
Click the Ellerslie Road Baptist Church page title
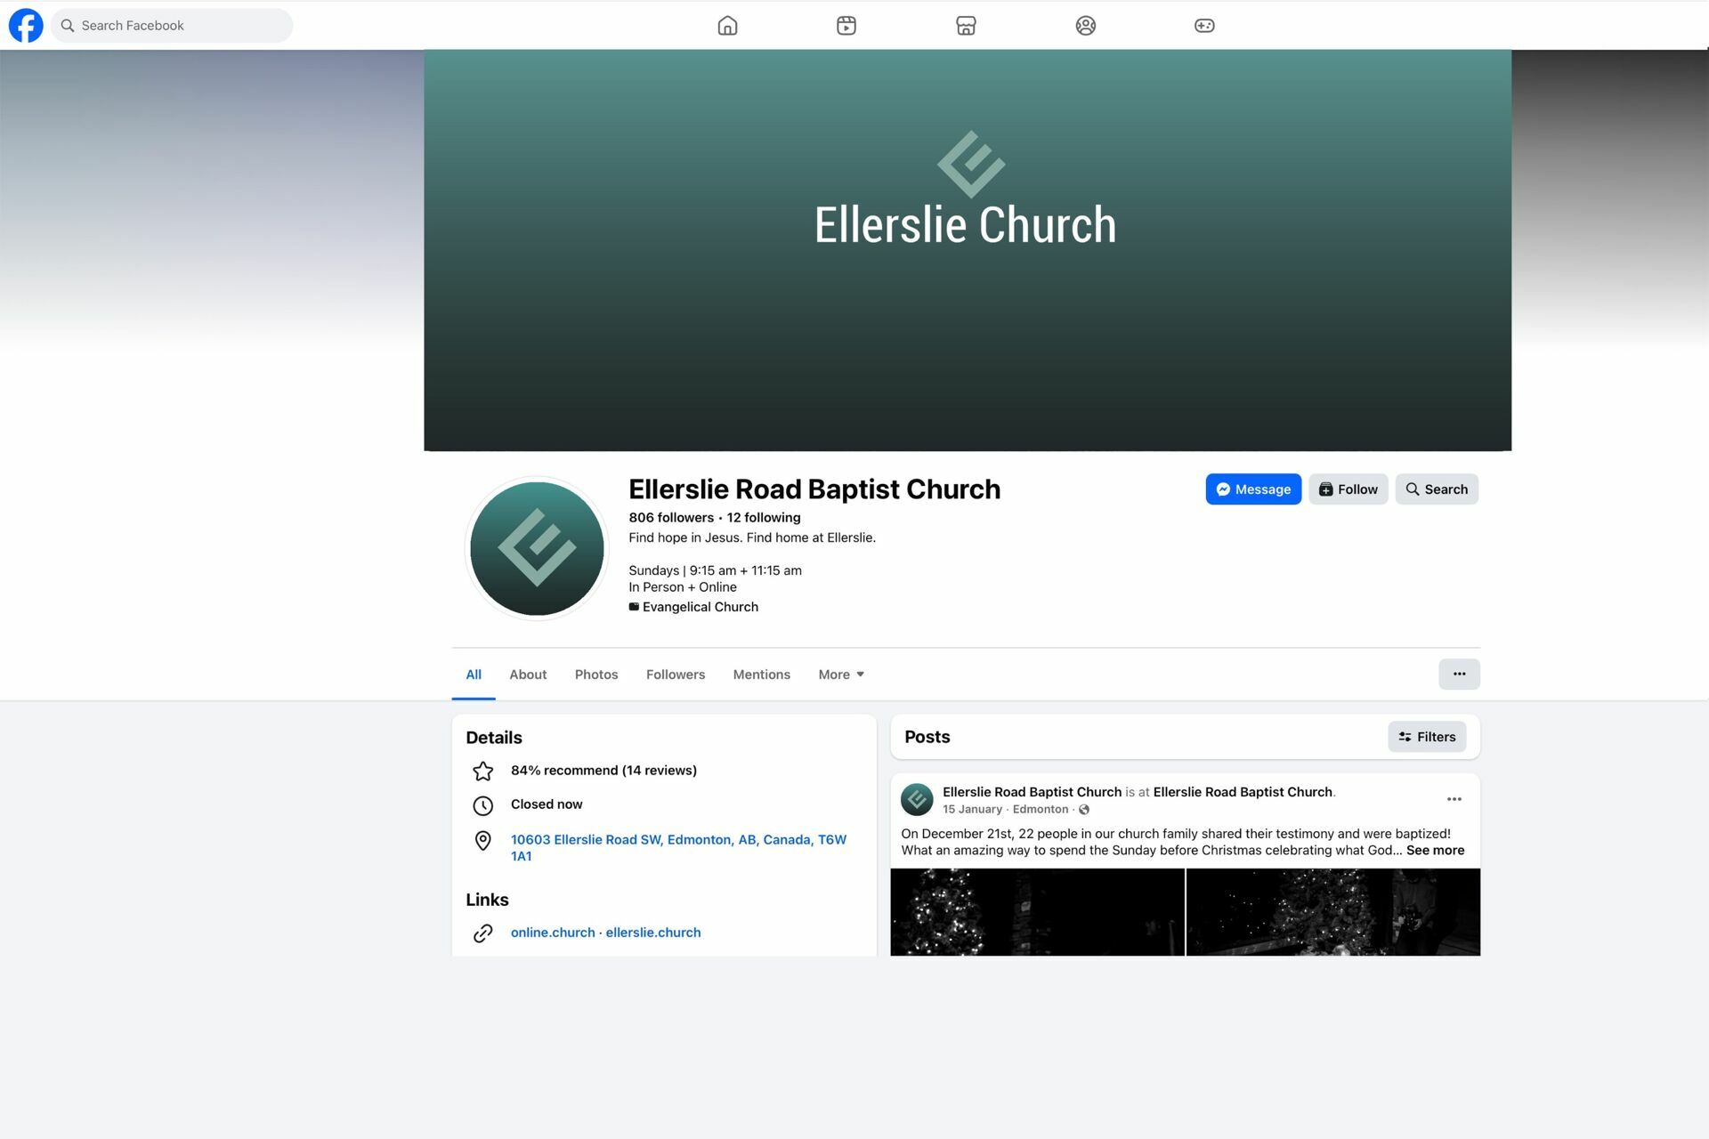(x=814, y=489)
